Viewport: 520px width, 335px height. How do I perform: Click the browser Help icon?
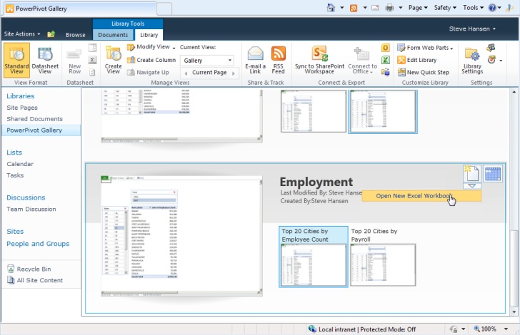point(492,8)
